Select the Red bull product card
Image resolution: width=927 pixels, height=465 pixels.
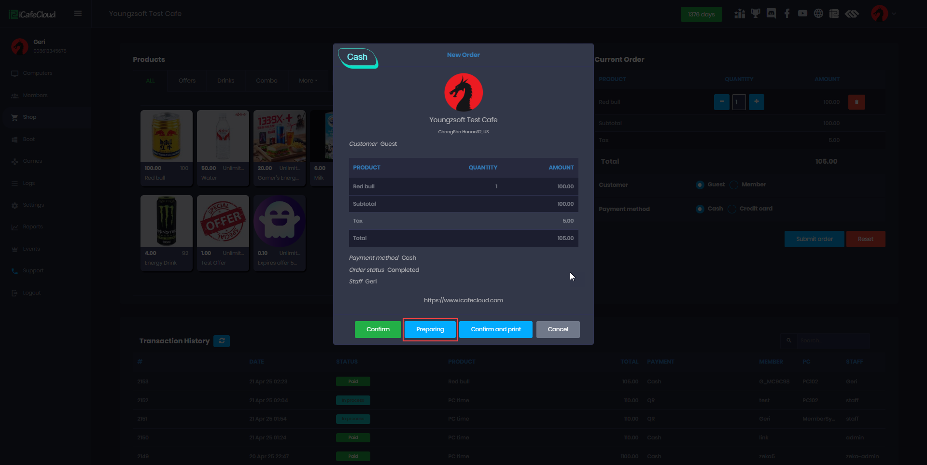tap(167, 148)
